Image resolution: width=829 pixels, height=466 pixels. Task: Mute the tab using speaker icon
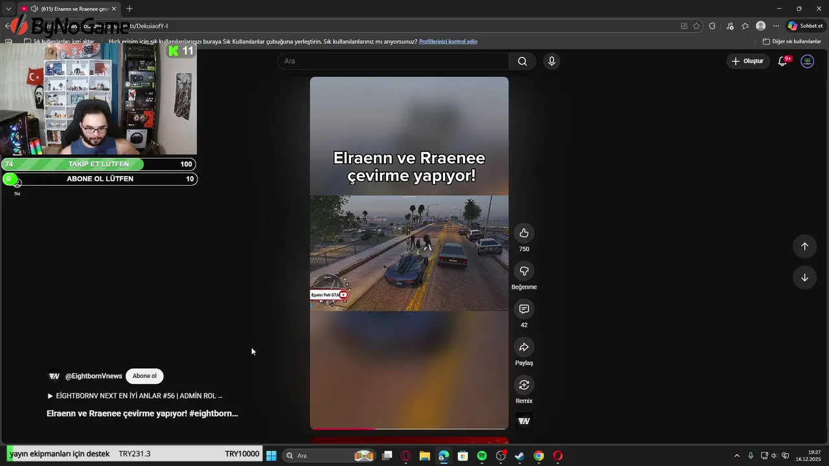tap(34, 9)
